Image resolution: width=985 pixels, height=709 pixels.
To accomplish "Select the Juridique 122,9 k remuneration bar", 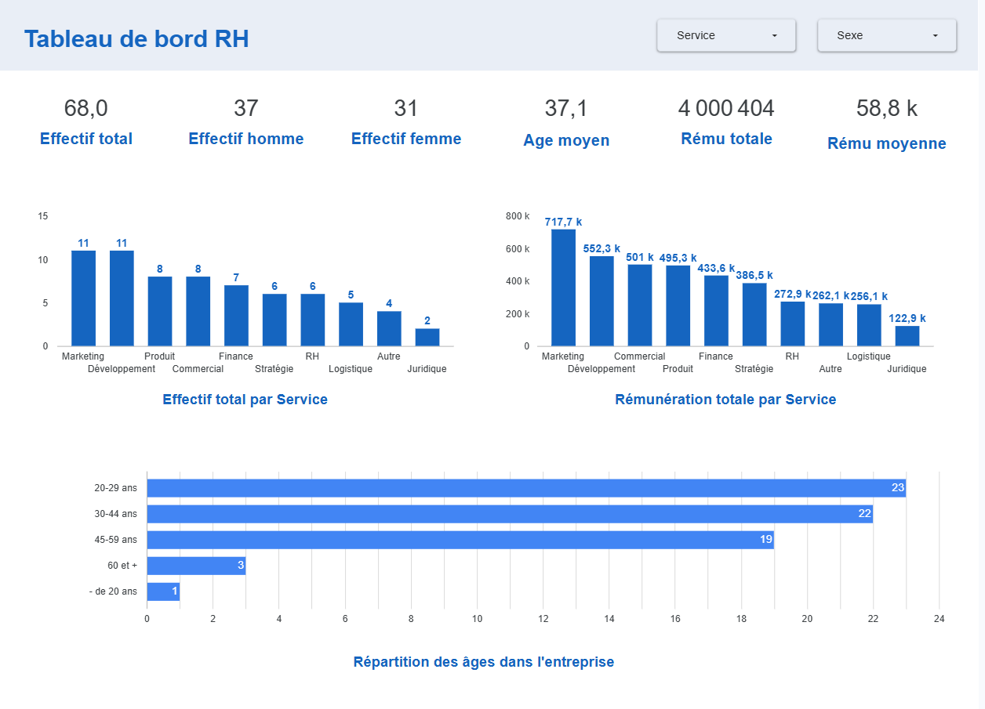I will pos(907,336).
